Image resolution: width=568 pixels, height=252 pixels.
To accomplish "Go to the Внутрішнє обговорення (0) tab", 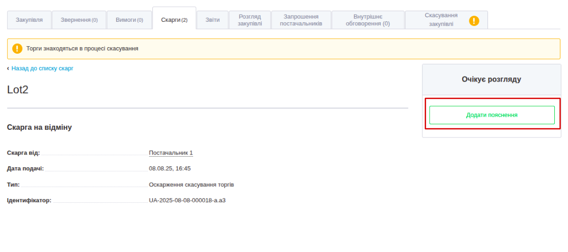I will point(368,20).
